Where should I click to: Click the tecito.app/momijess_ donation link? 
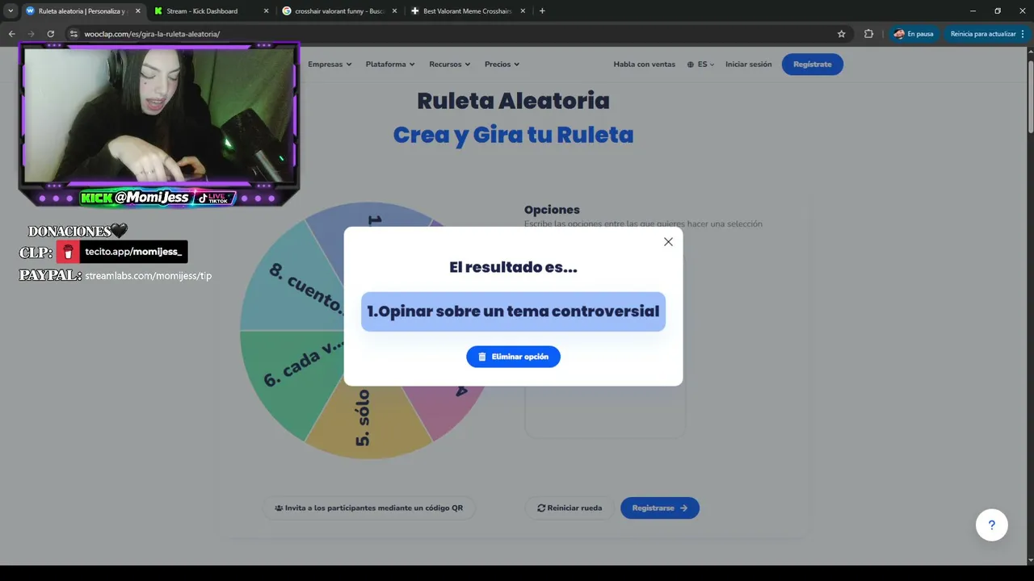tap(122, 252)
